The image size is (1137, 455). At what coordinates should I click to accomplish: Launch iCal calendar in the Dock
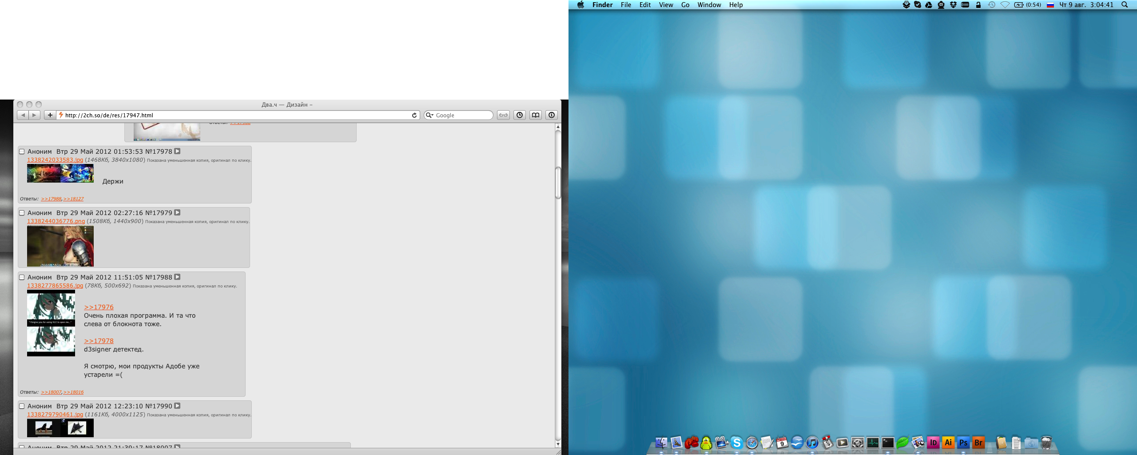point(782,443)
